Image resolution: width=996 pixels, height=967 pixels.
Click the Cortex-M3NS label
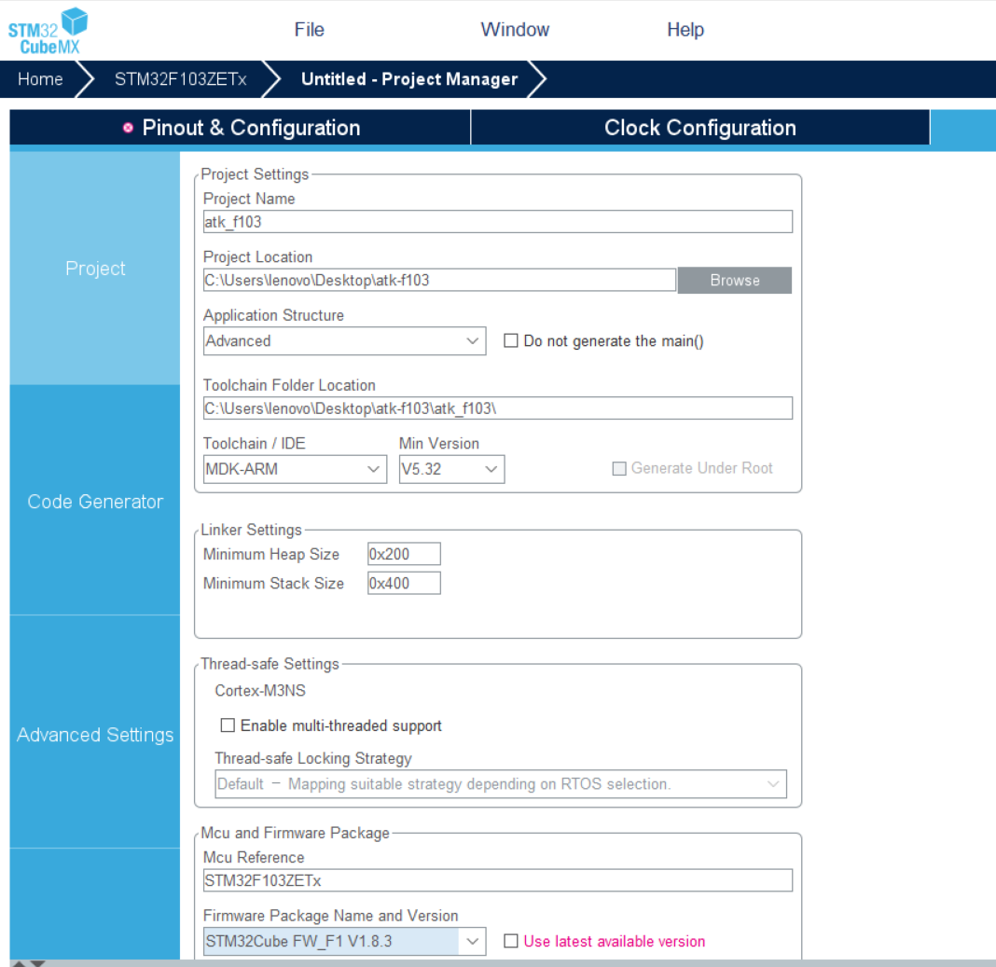(x=260, y=691)
